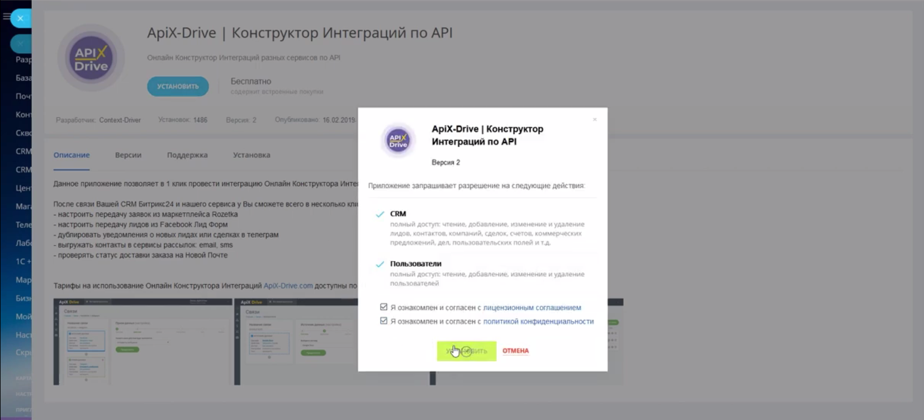Screen dimensions: 924x420
Task: Click the red ОТМЕНА cancel link
Action: coord(515,351)
